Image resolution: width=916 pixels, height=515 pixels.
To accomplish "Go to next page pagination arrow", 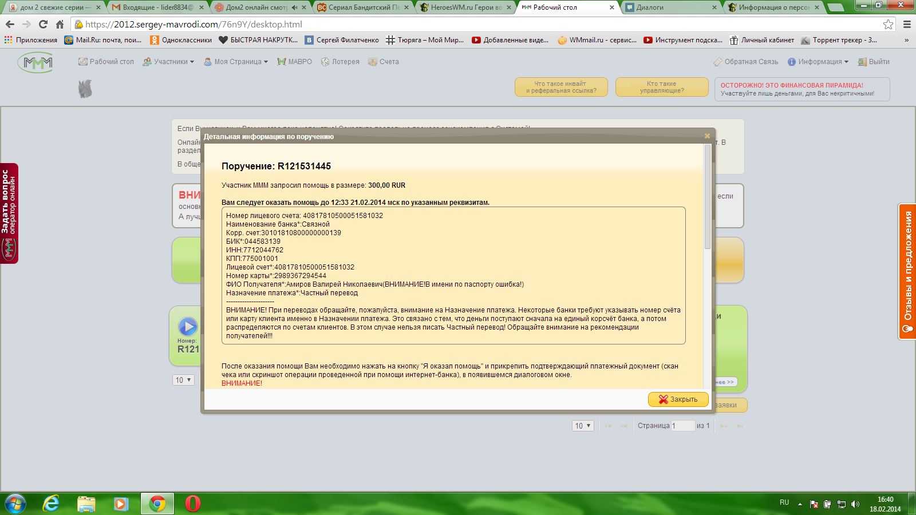I will click(724, 426).
